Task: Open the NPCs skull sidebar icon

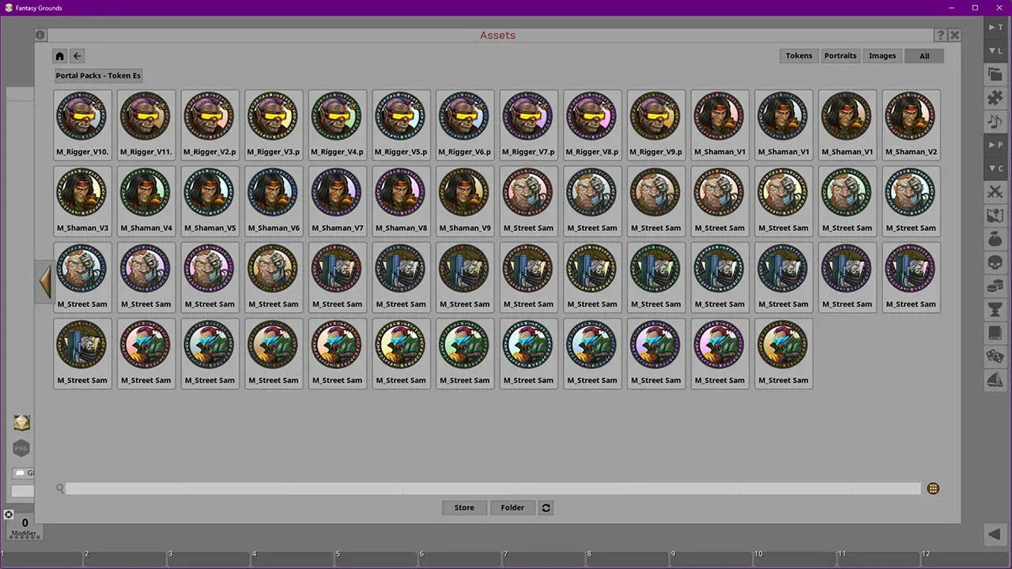Action: click(x=995, y=262)
